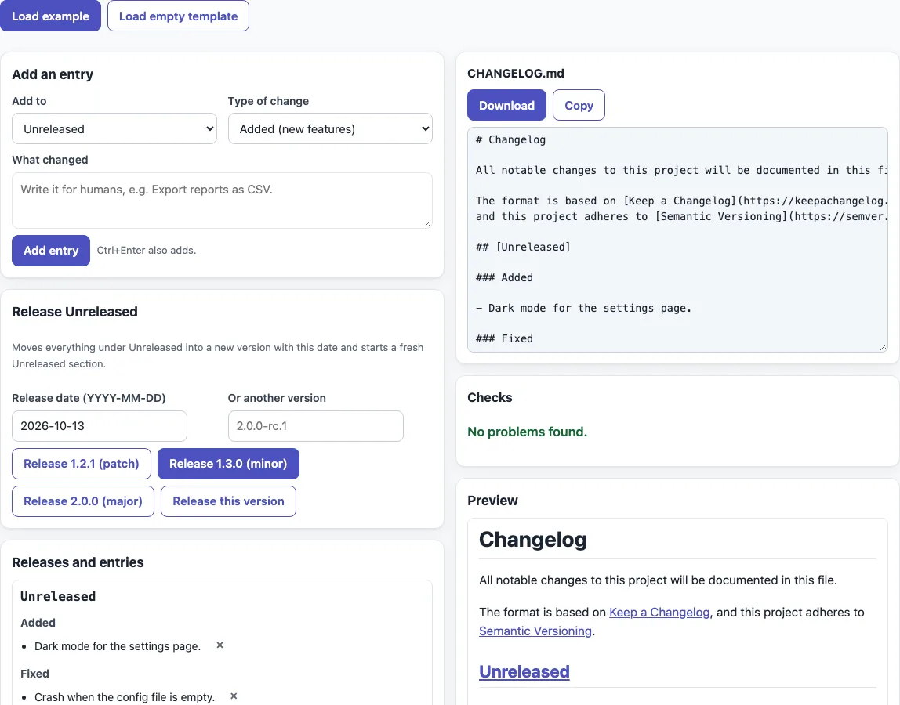Release 1.2.1 as a patch
The width and height of the screenshot is (900, 705).
coord(82,464)
